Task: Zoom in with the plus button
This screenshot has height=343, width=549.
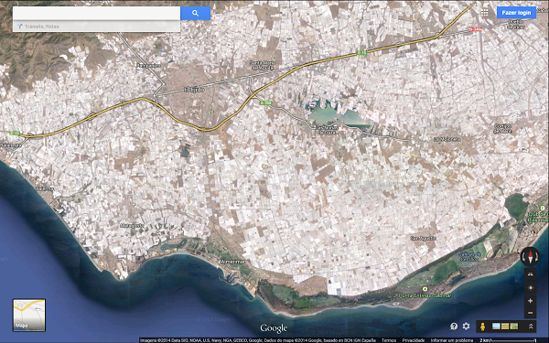Action: point(531,301)
